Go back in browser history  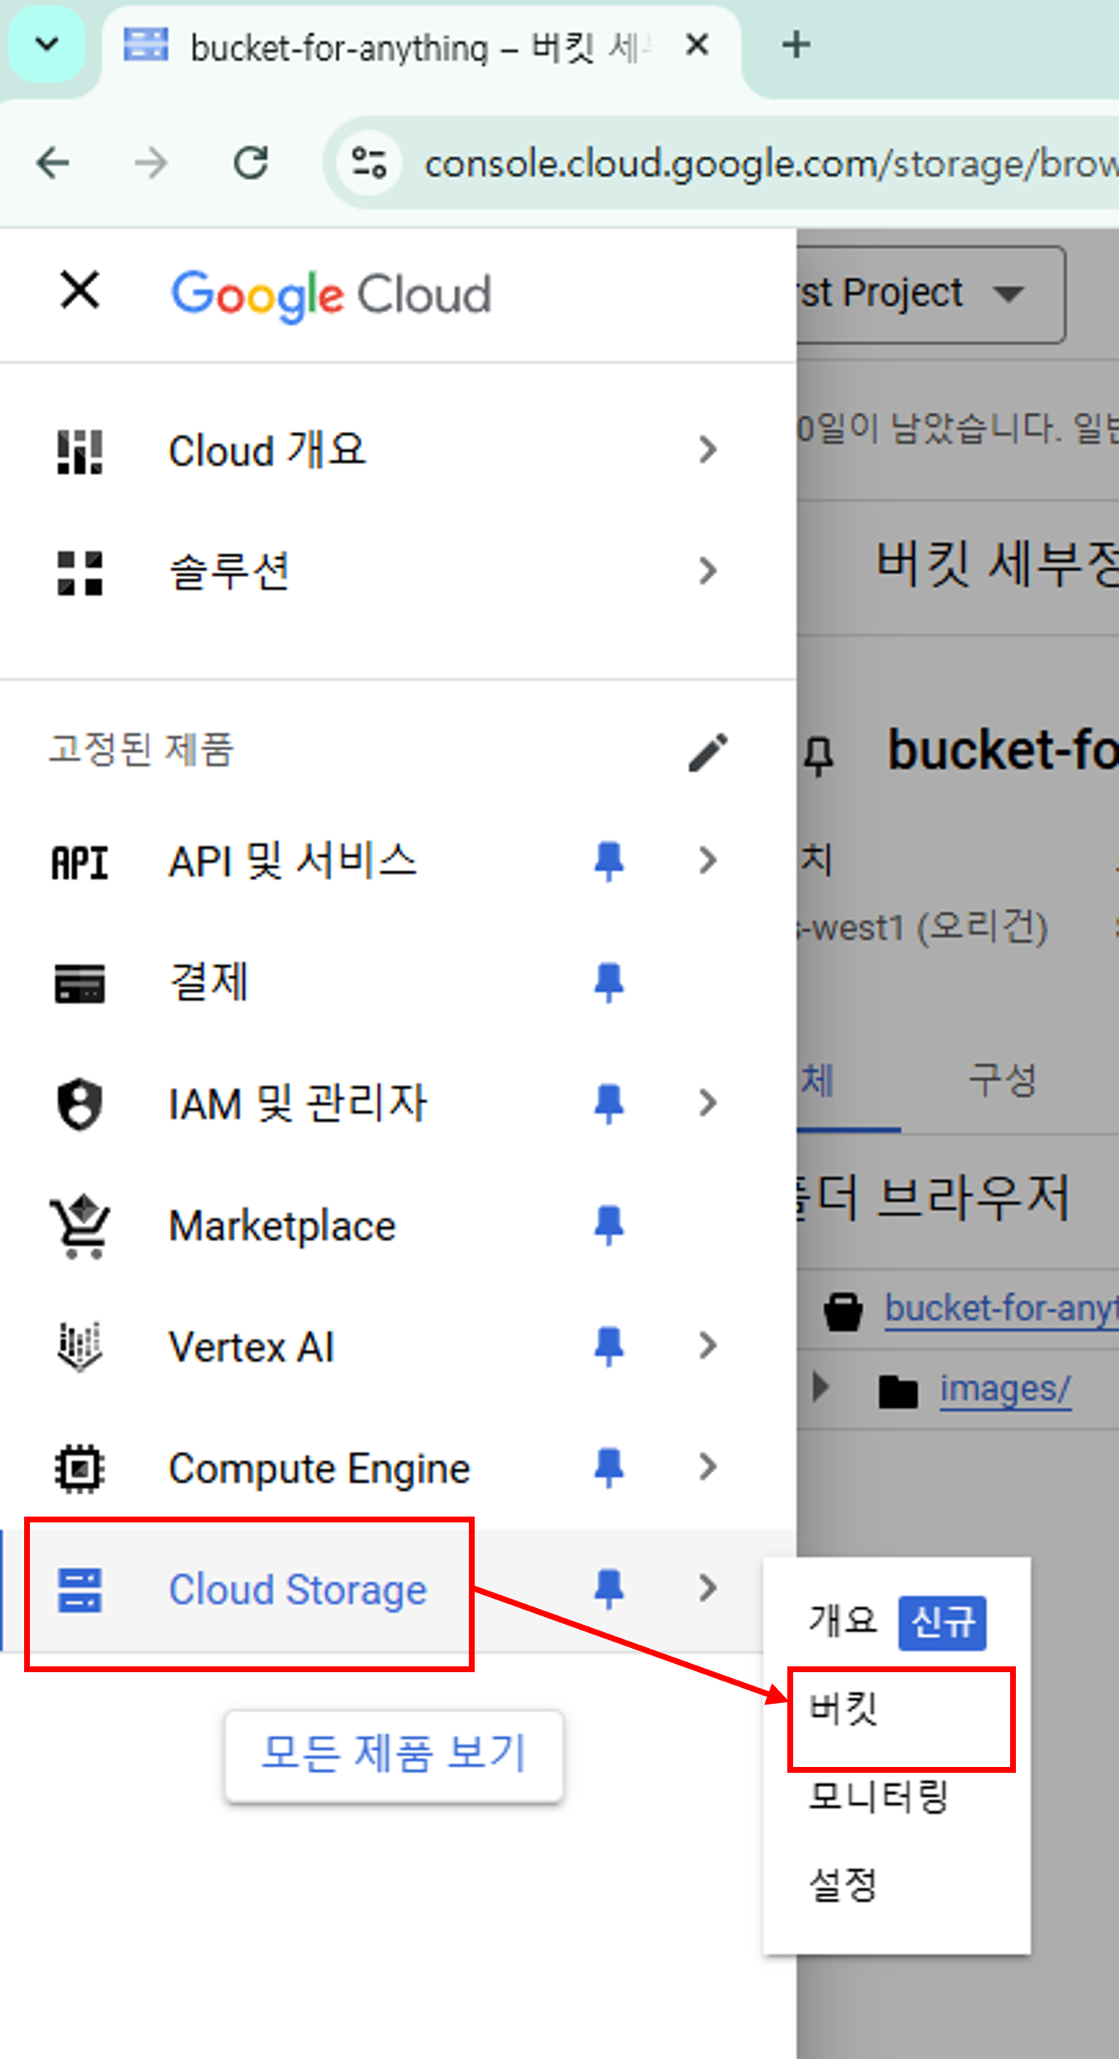tap(53, 162)
